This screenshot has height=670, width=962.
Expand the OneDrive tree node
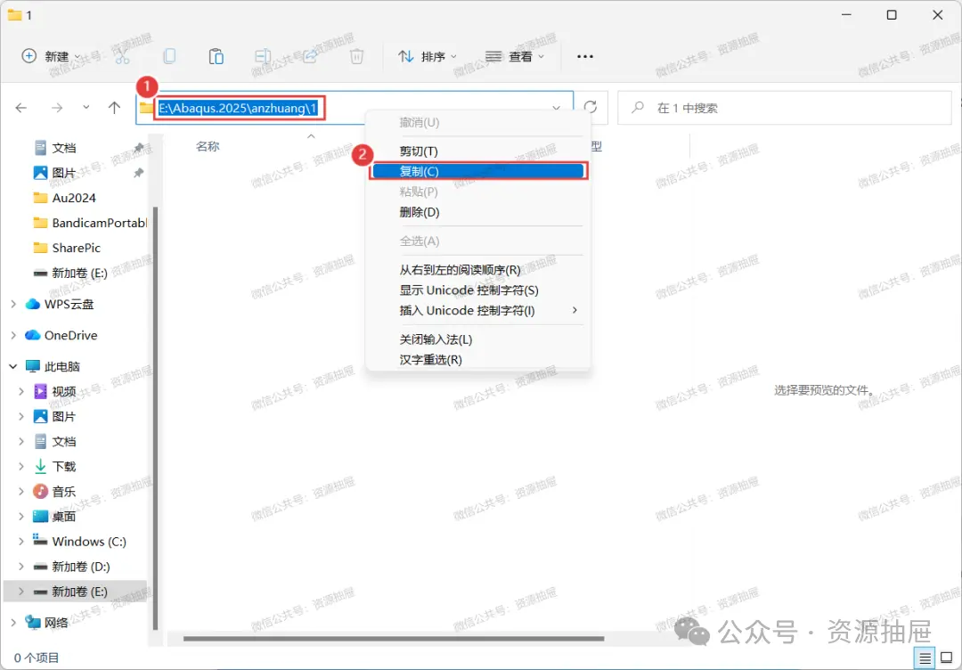click(13, 335)
